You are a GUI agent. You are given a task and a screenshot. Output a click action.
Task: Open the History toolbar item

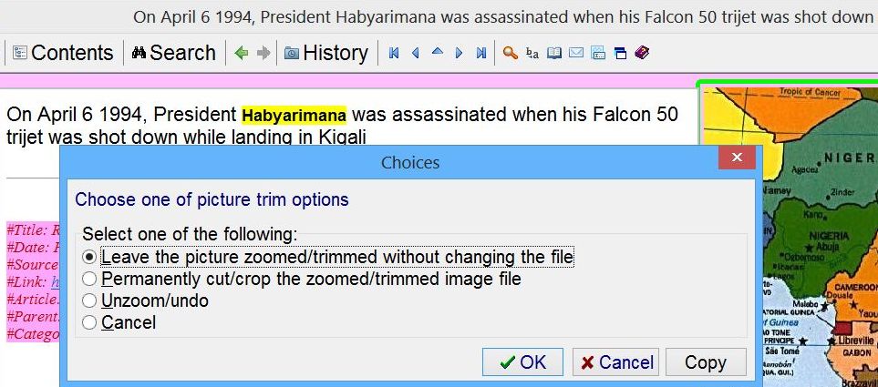click(x=325, y=53)
